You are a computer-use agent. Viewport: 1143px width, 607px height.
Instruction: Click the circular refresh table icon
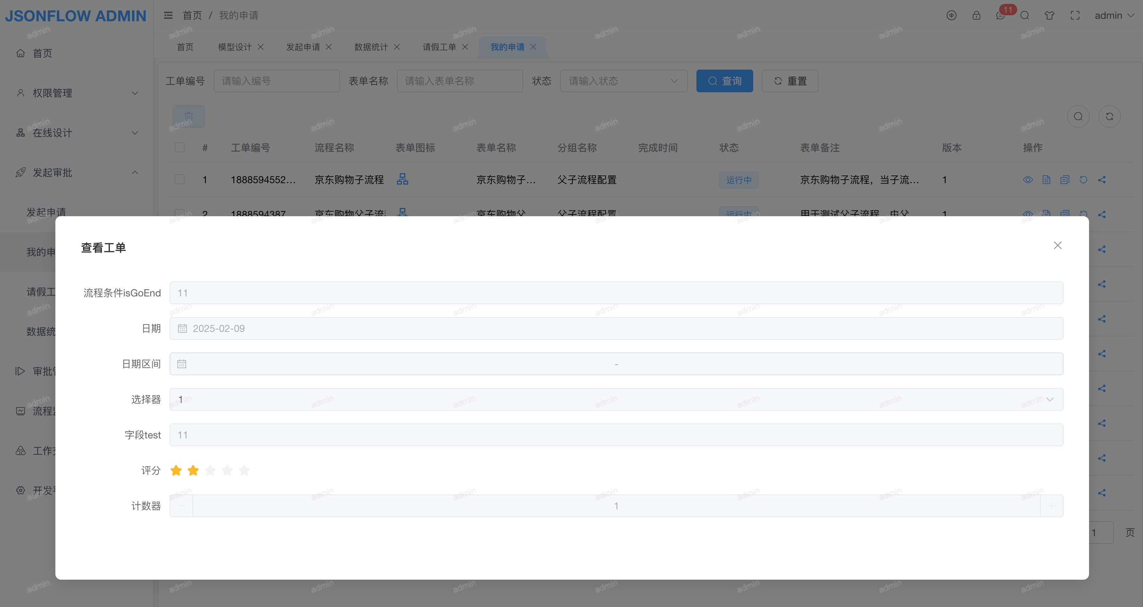pyautogui.click(x=1109, y=116)
